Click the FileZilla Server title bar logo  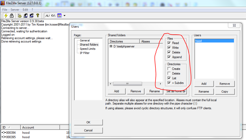[3, 3]
